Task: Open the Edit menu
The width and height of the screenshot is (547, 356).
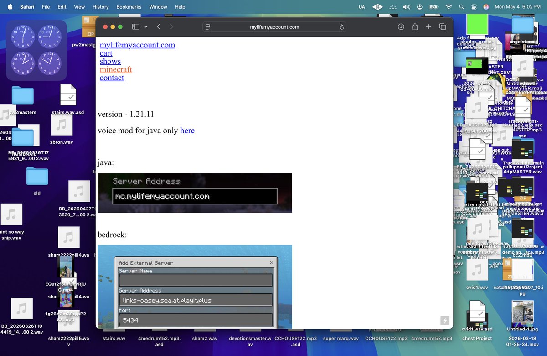Action: 62,7
